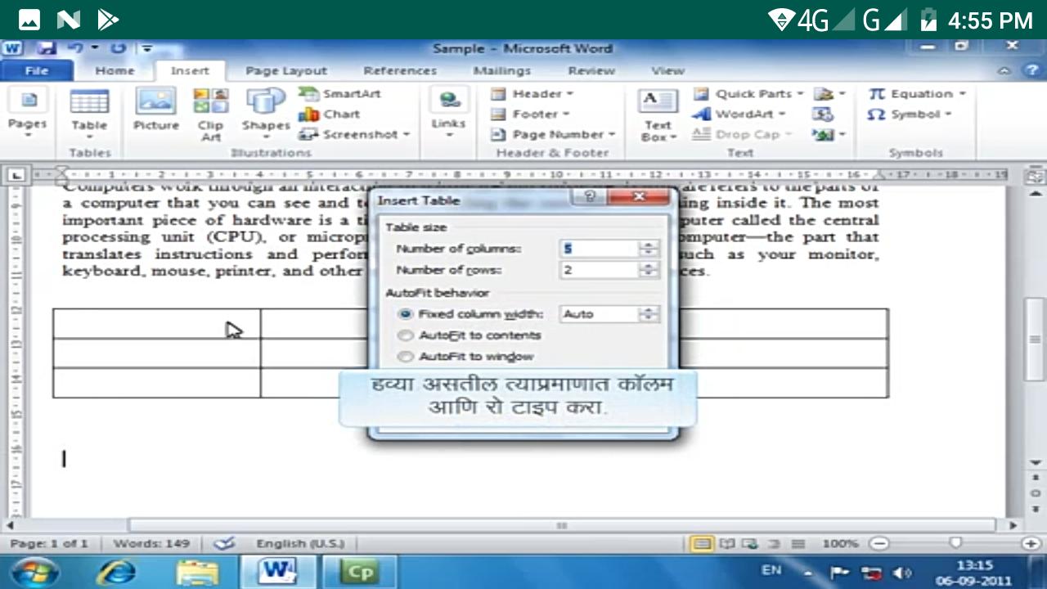Screen dimensions: 1047x589
Task: Switch to the View tab
Action: [x=667, y=70]
